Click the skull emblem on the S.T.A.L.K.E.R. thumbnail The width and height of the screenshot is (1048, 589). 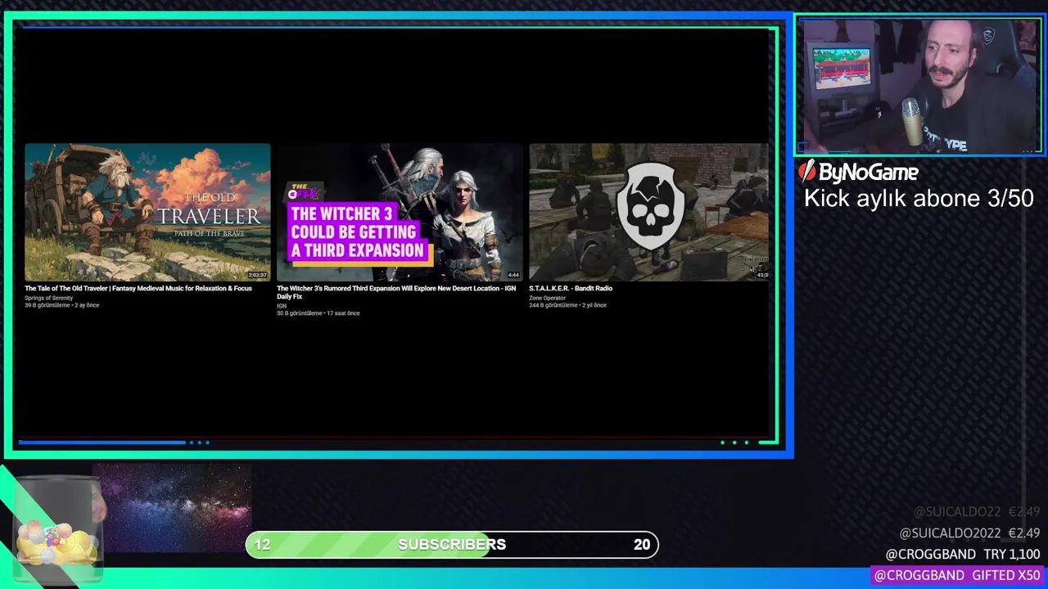(x=650, y=205)
